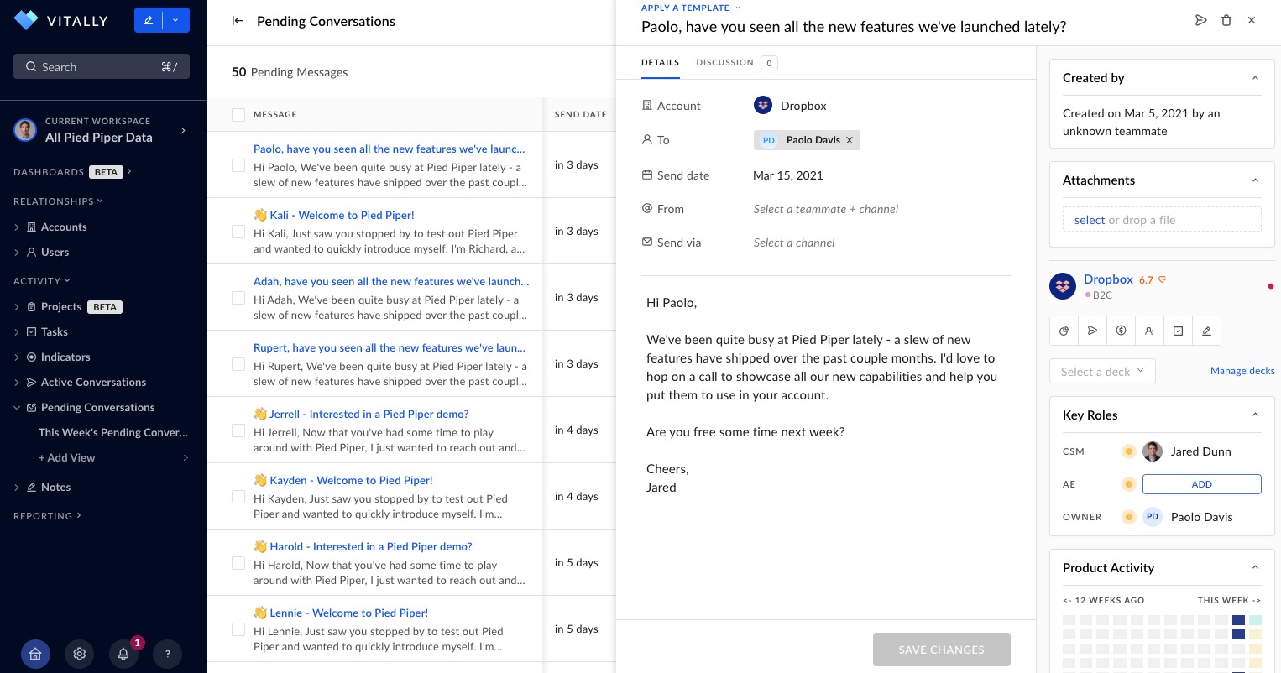1281x673 pixels.
Task: Click the Dropbox health score heart icon
Action: [x=1163, y=279]
